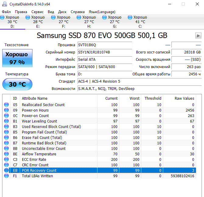Click the status circle for Uncorrectable Error Count
The width and height of the screenshot is (204, 197).
[x=6, y=148]
